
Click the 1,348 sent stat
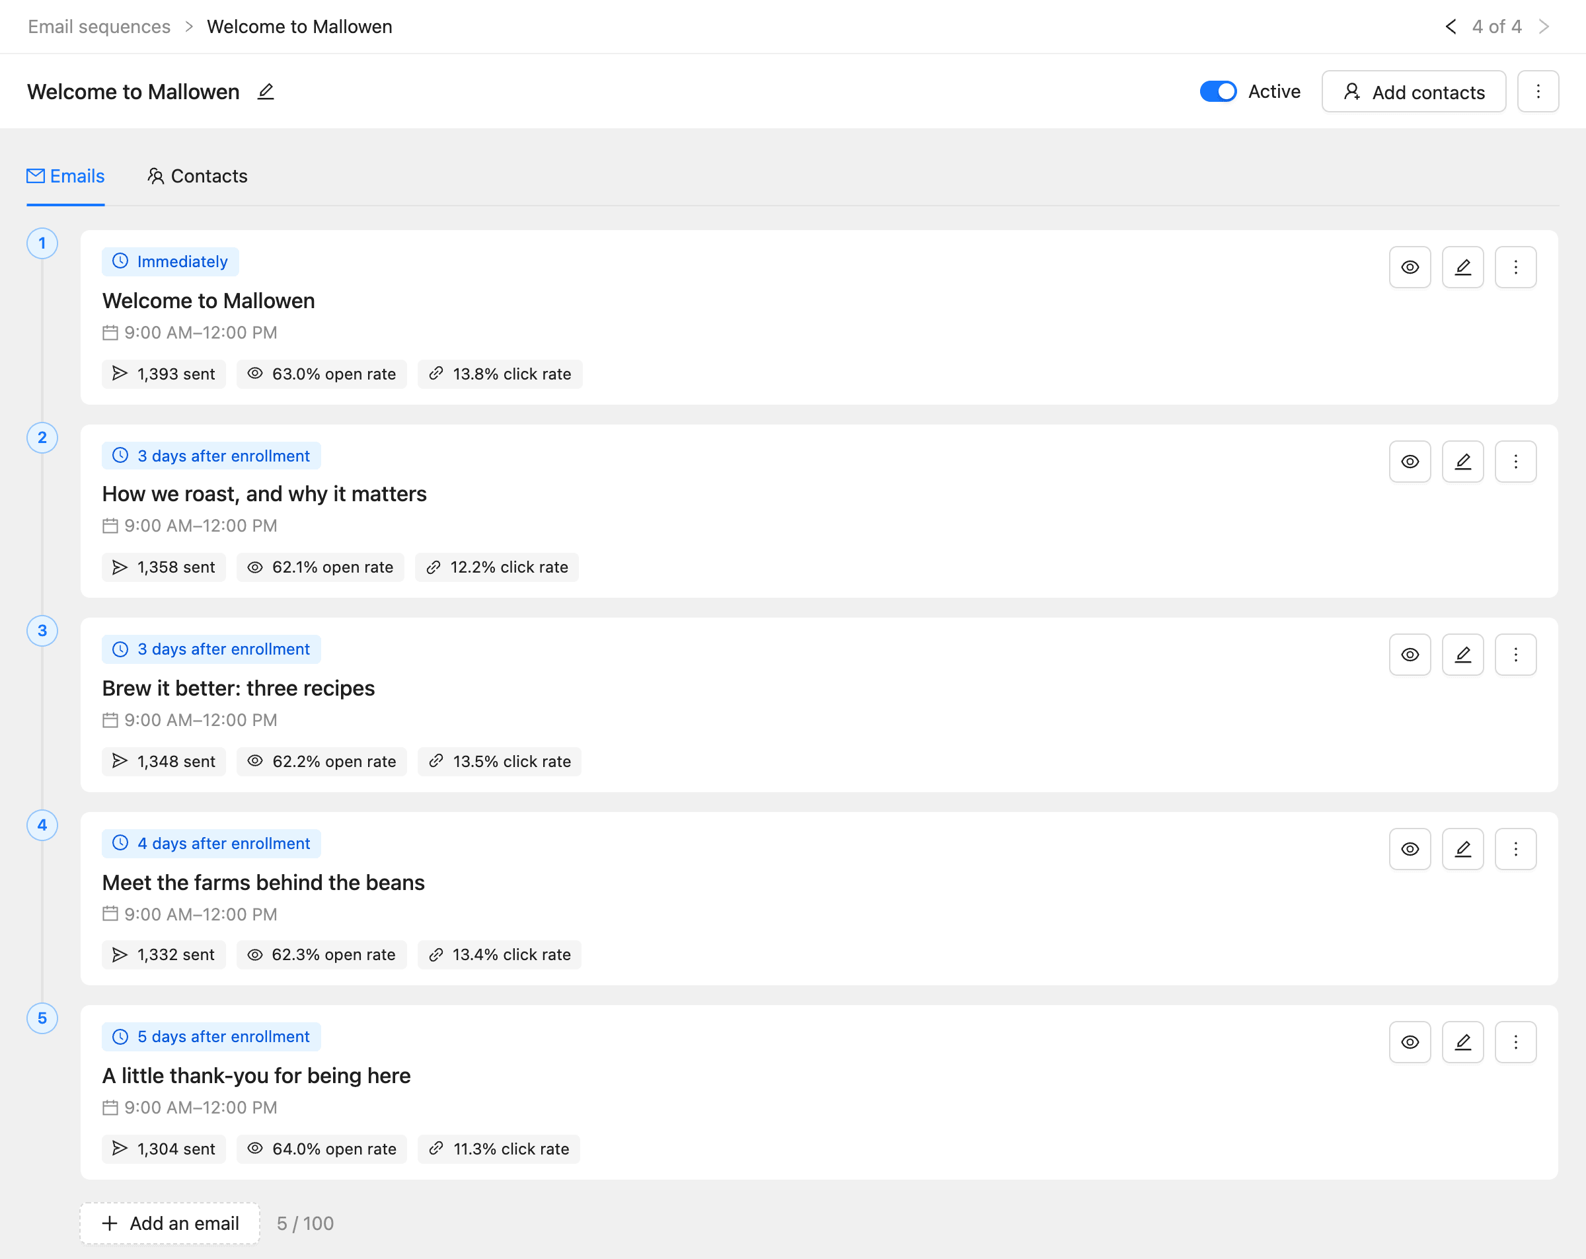163,761
